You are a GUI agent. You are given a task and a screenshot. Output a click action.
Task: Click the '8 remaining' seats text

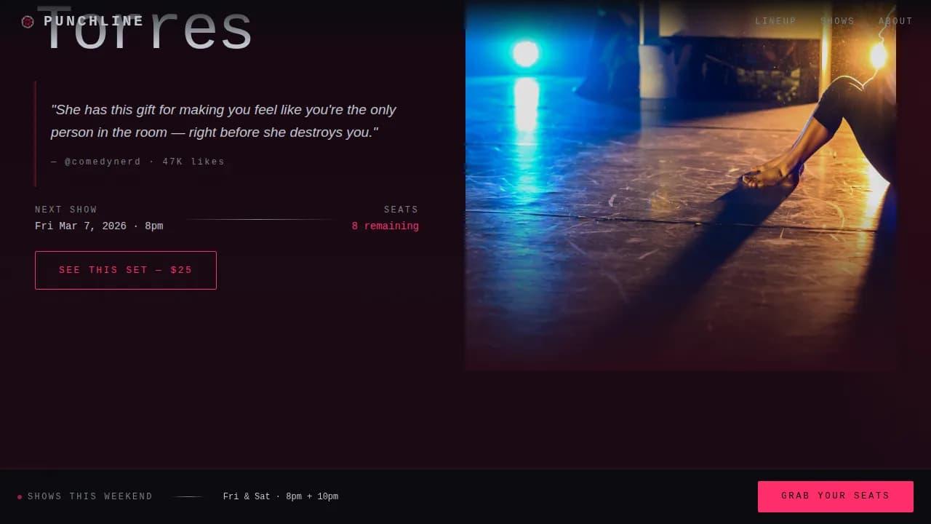(385, 226)
